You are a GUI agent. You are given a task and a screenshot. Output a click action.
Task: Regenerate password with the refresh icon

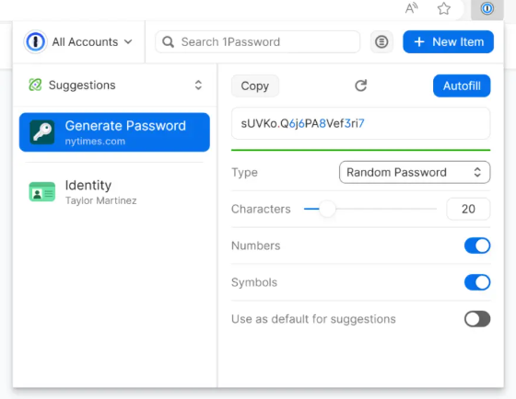point(360,85)
